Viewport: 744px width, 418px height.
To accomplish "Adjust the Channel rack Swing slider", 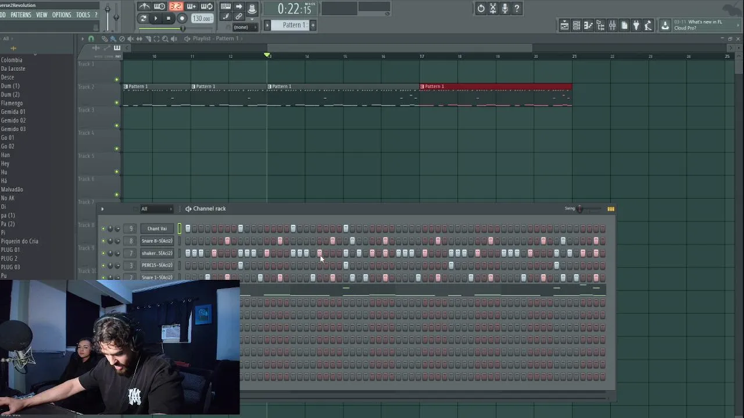I will [x=588, y=209].
